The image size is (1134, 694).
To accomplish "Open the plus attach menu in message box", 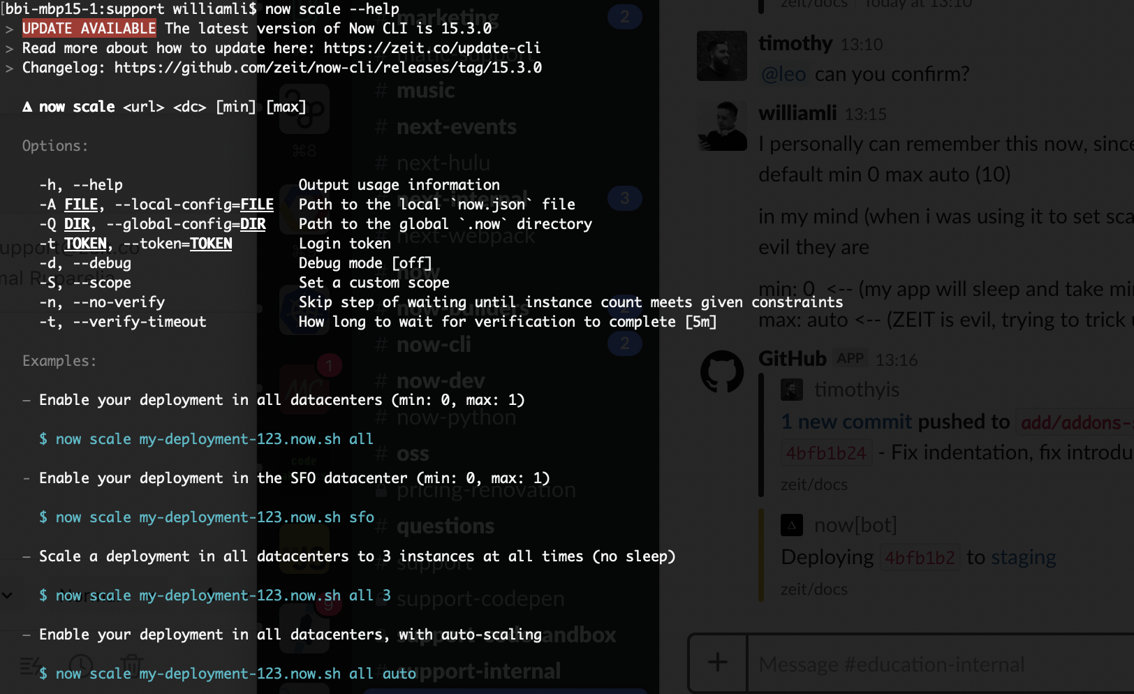I will (x=718, y=663).
